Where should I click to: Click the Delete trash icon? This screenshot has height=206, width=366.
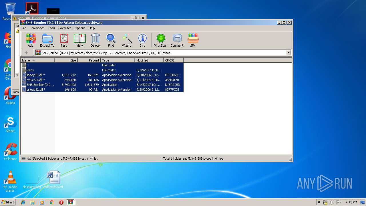95,40
